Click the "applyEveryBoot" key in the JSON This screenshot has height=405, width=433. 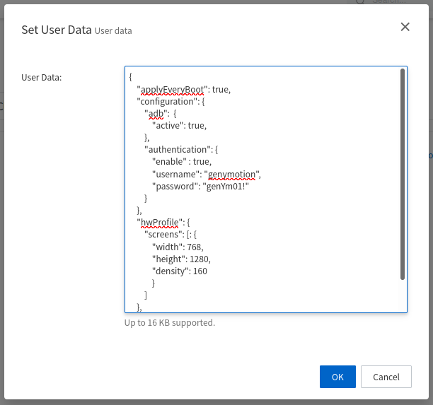pyautogui.click(x=173, y=89)
